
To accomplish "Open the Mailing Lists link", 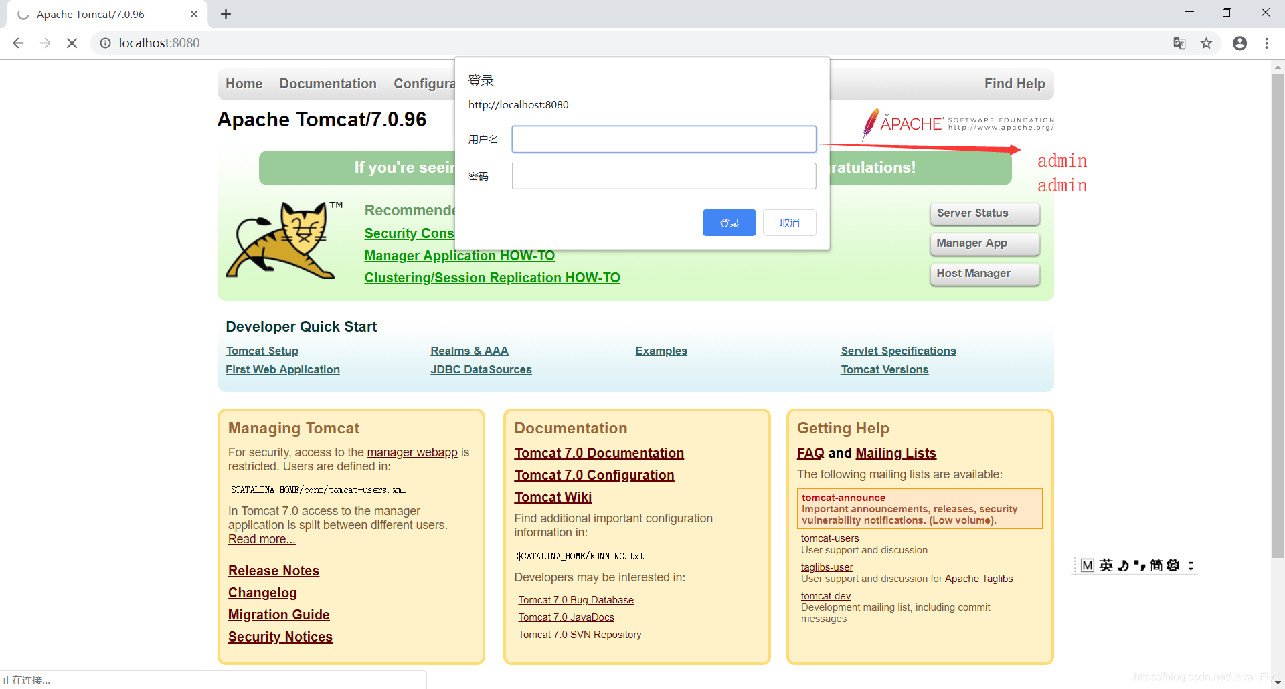I will [895, 453].
